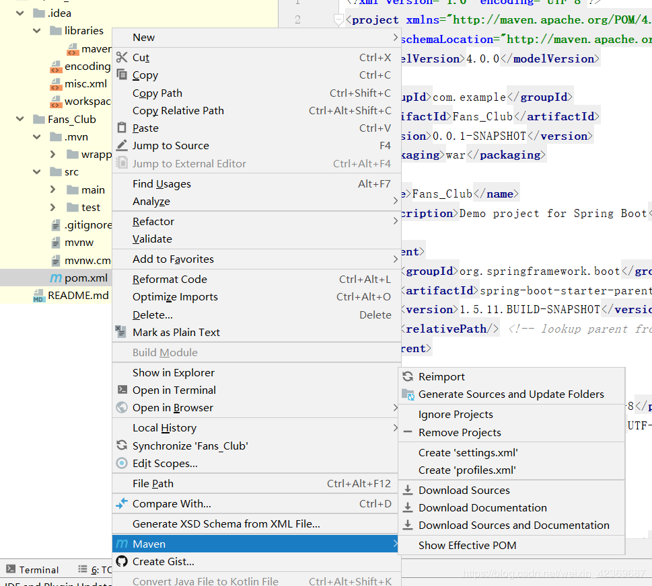This screenshot has width=652, height=586.
Task: Click the Edit Scopes circle icon
Action: [x=122, y=463]
